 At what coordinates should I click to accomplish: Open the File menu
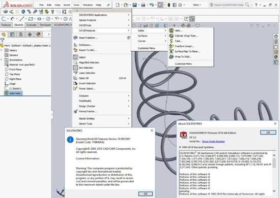click(x=41, y=5)
